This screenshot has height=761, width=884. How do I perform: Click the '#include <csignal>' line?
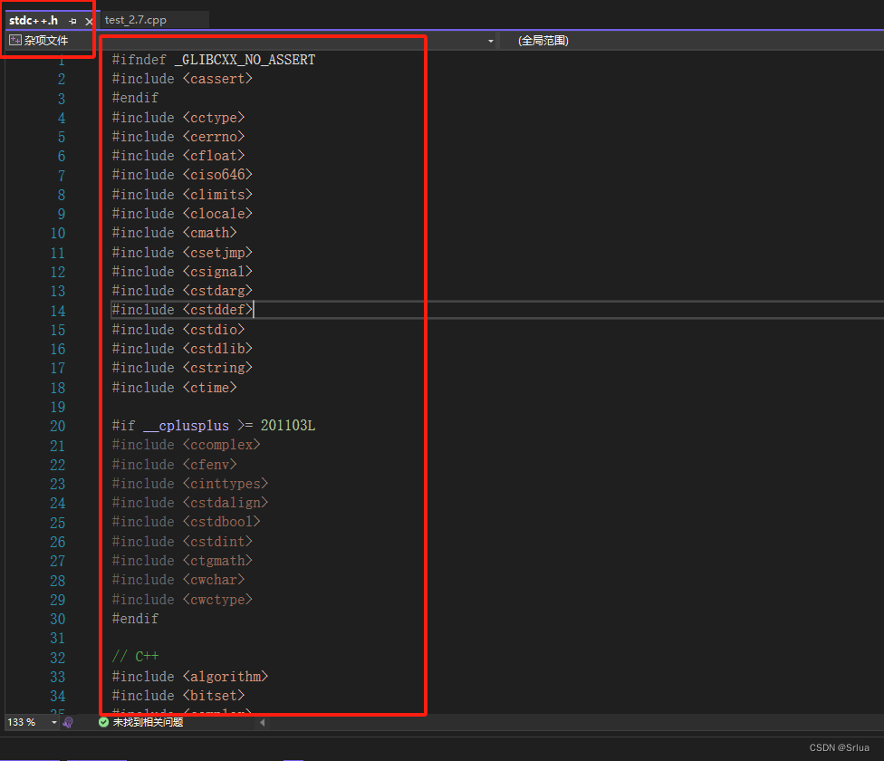click(182, 271)
